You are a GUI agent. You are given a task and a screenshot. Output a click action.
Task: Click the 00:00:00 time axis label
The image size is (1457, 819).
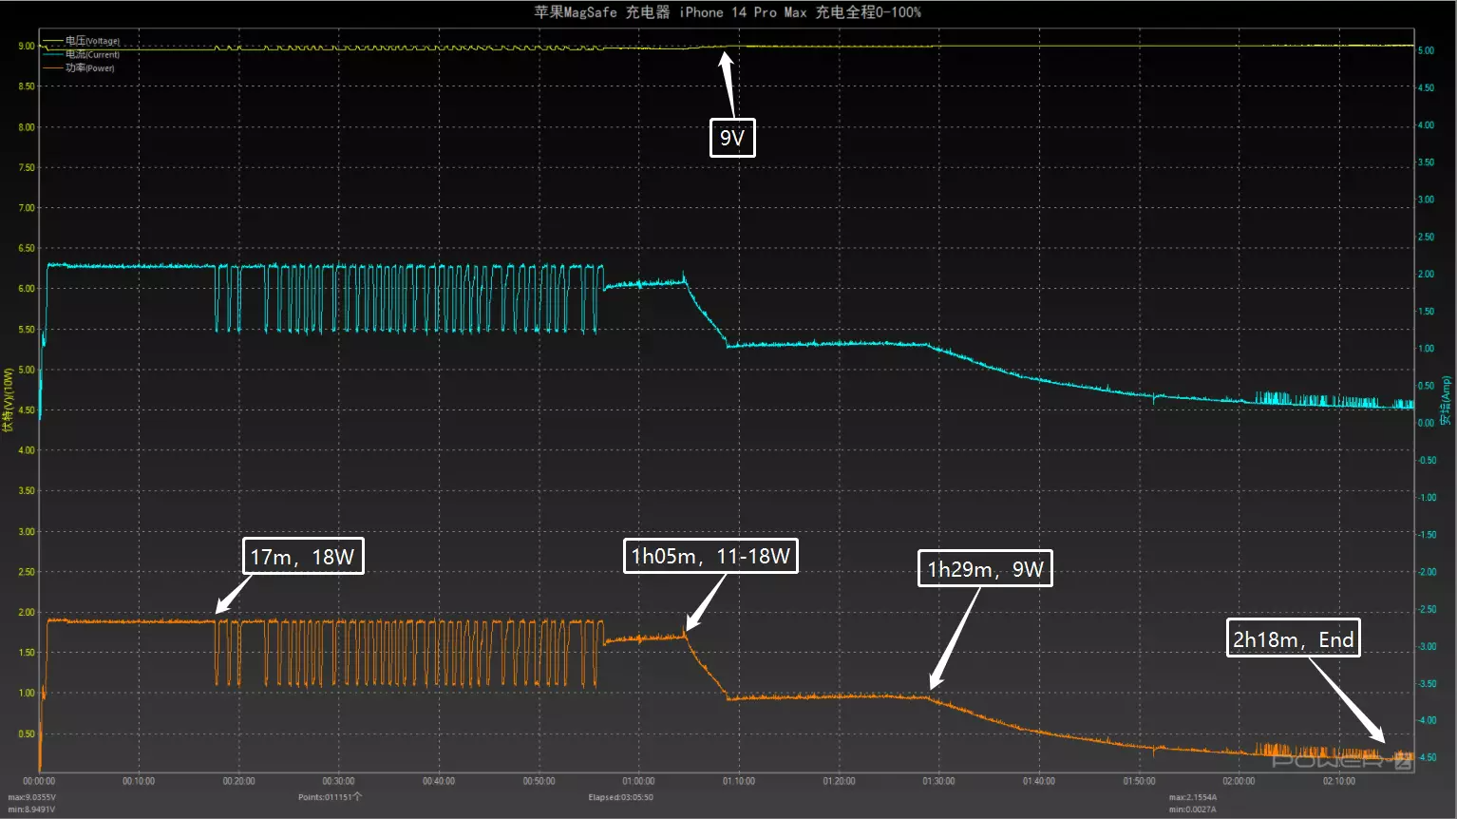(x=39, y=781)
